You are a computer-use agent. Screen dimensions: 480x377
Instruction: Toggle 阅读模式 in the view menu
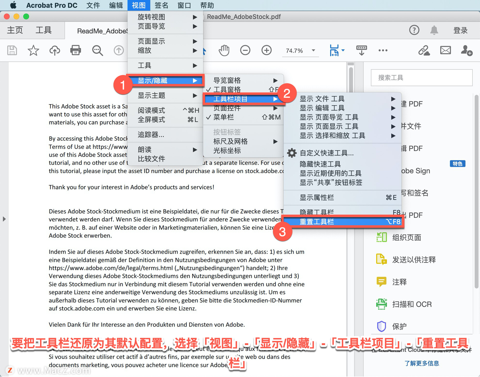click(x=165, y=110)
